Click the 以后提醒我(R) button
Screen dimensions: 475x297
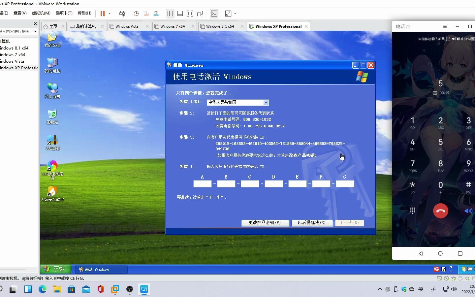click(x=312, y=223)
